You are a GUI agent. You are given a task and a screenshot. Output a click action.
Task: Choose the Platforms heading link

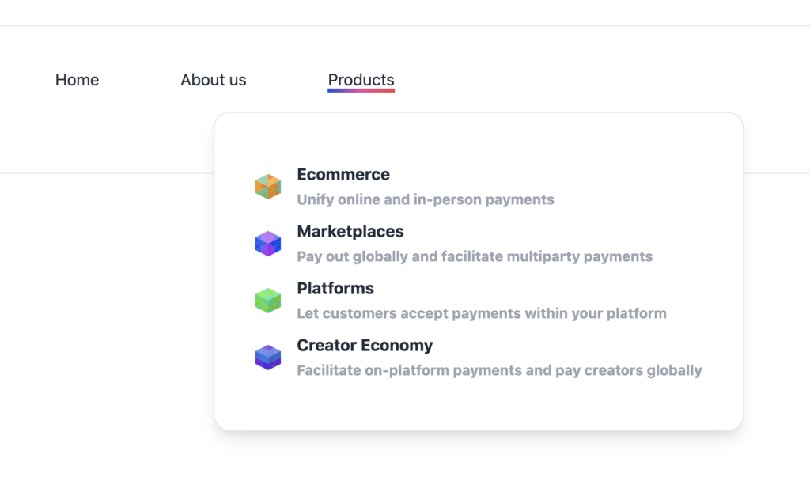(335, 289)
